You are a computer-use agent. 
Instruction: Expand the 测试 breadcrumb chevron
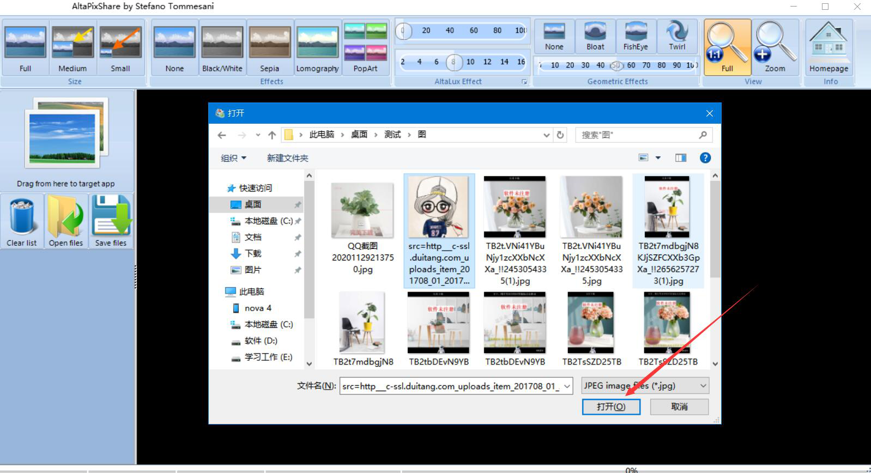coord(409,135)
